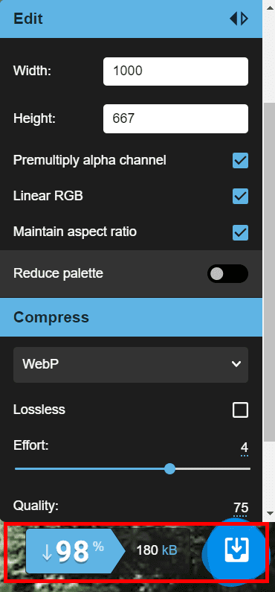The image size is (275, 592).
Task: Click the Effort slider handle
Action: click(170, 469)
